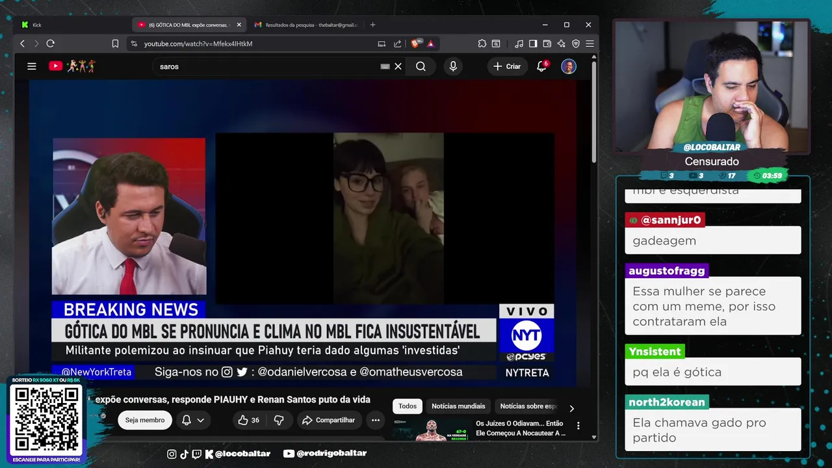Open the browser main hamburger menu
This screenshot has height=468, width=832.
(590, 44)
